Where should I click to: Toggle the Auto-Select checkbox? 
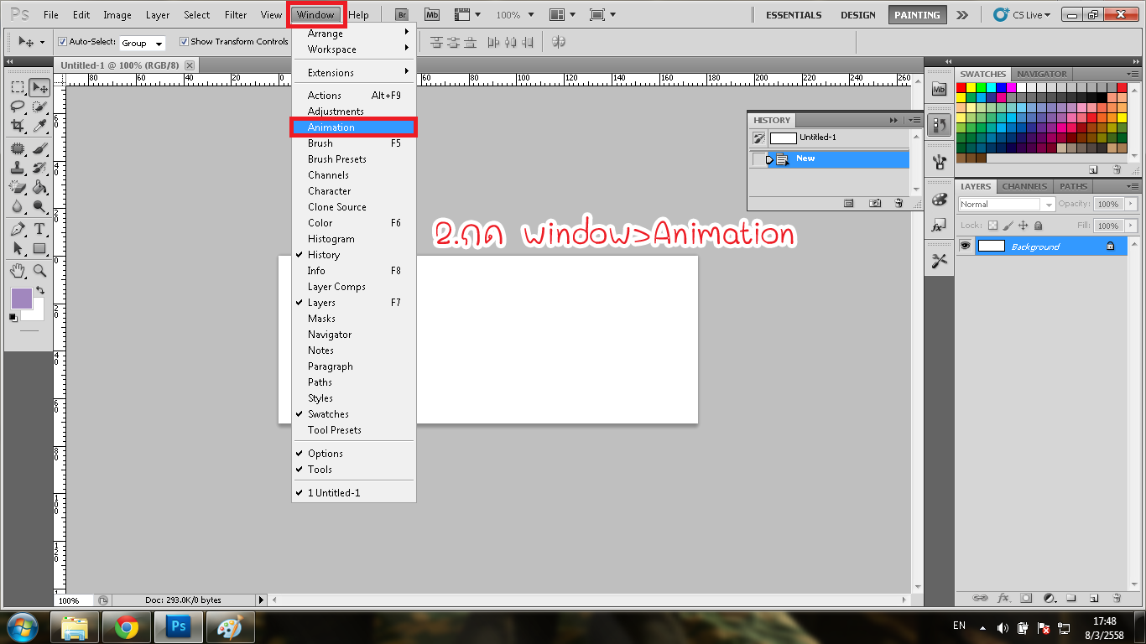62,41
